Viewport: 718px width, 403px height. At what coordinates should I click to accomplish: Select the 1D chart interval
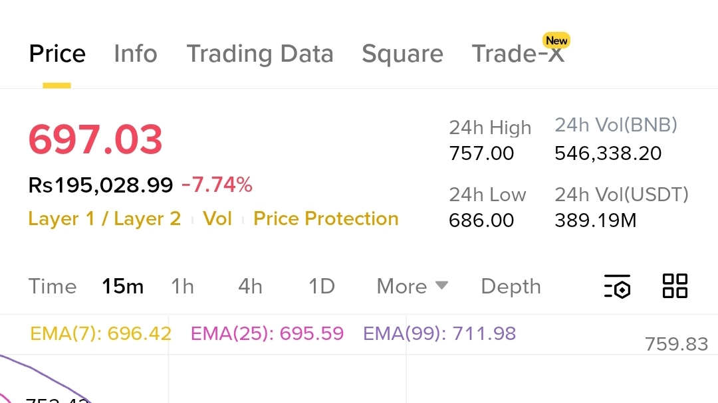pos(321,286)
